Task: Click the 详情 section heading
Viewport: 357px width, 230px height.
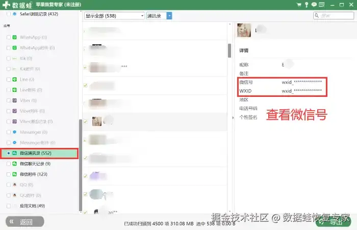Action: pos(244,50)
